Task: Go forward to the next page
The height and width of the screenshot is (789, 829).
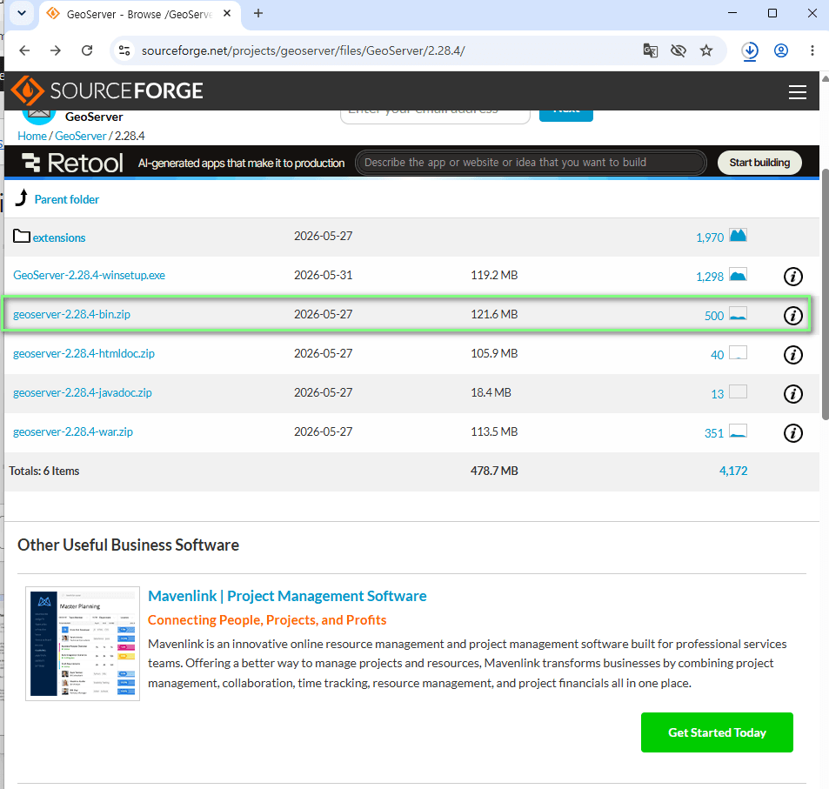Action: (x=56, y=50)
